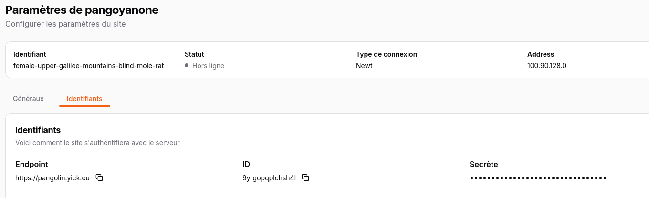Viewport: 649px width, 198px height.
Task: Click the "Type de connexion" label
Action: pos(387,54)
